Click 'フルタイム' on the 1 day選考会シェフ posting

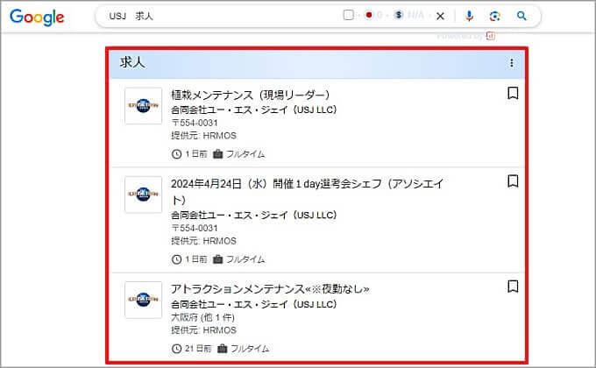coord(245,259)
